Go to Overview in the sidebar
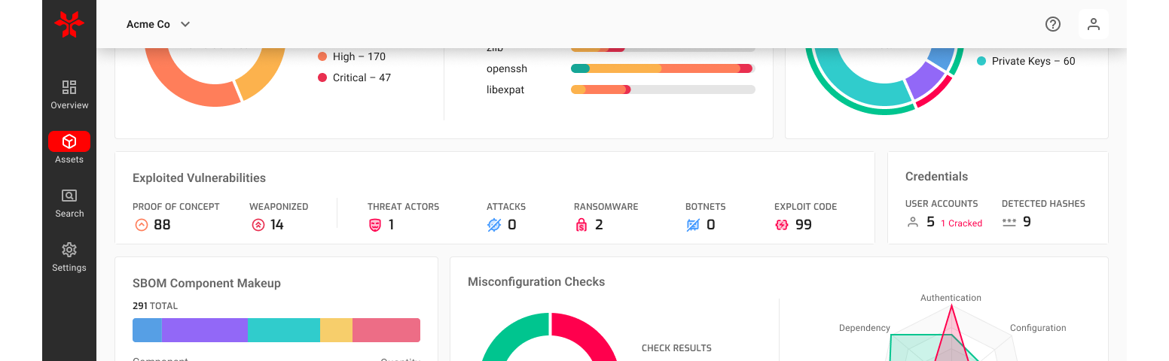 point(69,95)
